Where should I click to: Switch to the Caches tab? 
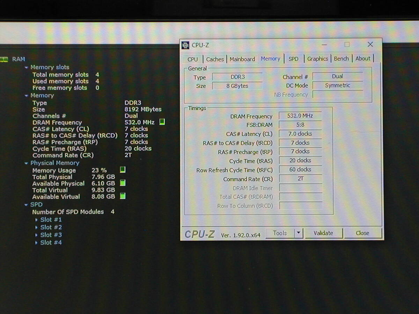[x=215, y=59]
